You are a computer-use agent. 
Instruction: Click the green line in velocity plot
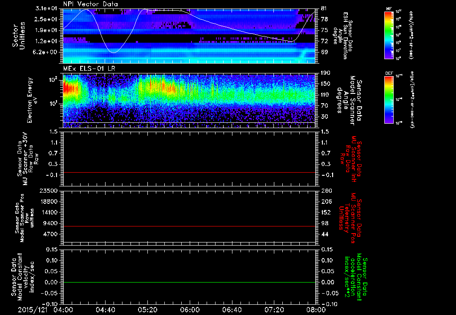point(189,282)
